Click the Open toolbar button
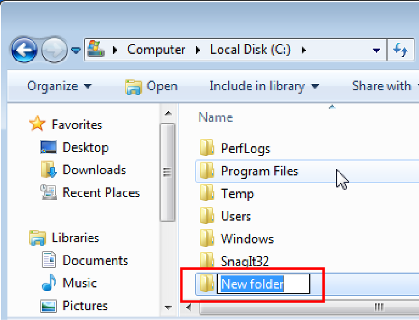419x320 pixels. pos(151,86)
